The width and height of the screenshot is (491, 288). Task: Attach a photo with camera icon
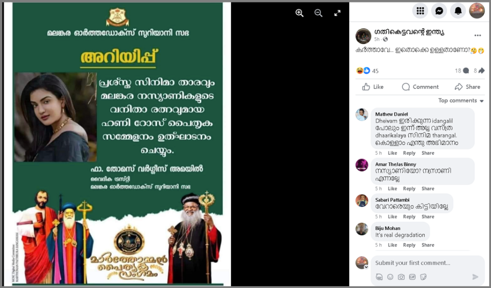[x=401, y=276]
